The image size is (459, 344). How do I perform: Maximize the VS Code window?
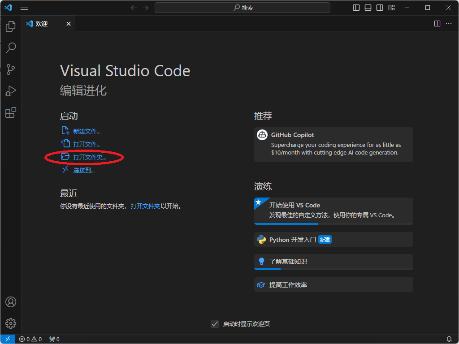pos(428,8)
